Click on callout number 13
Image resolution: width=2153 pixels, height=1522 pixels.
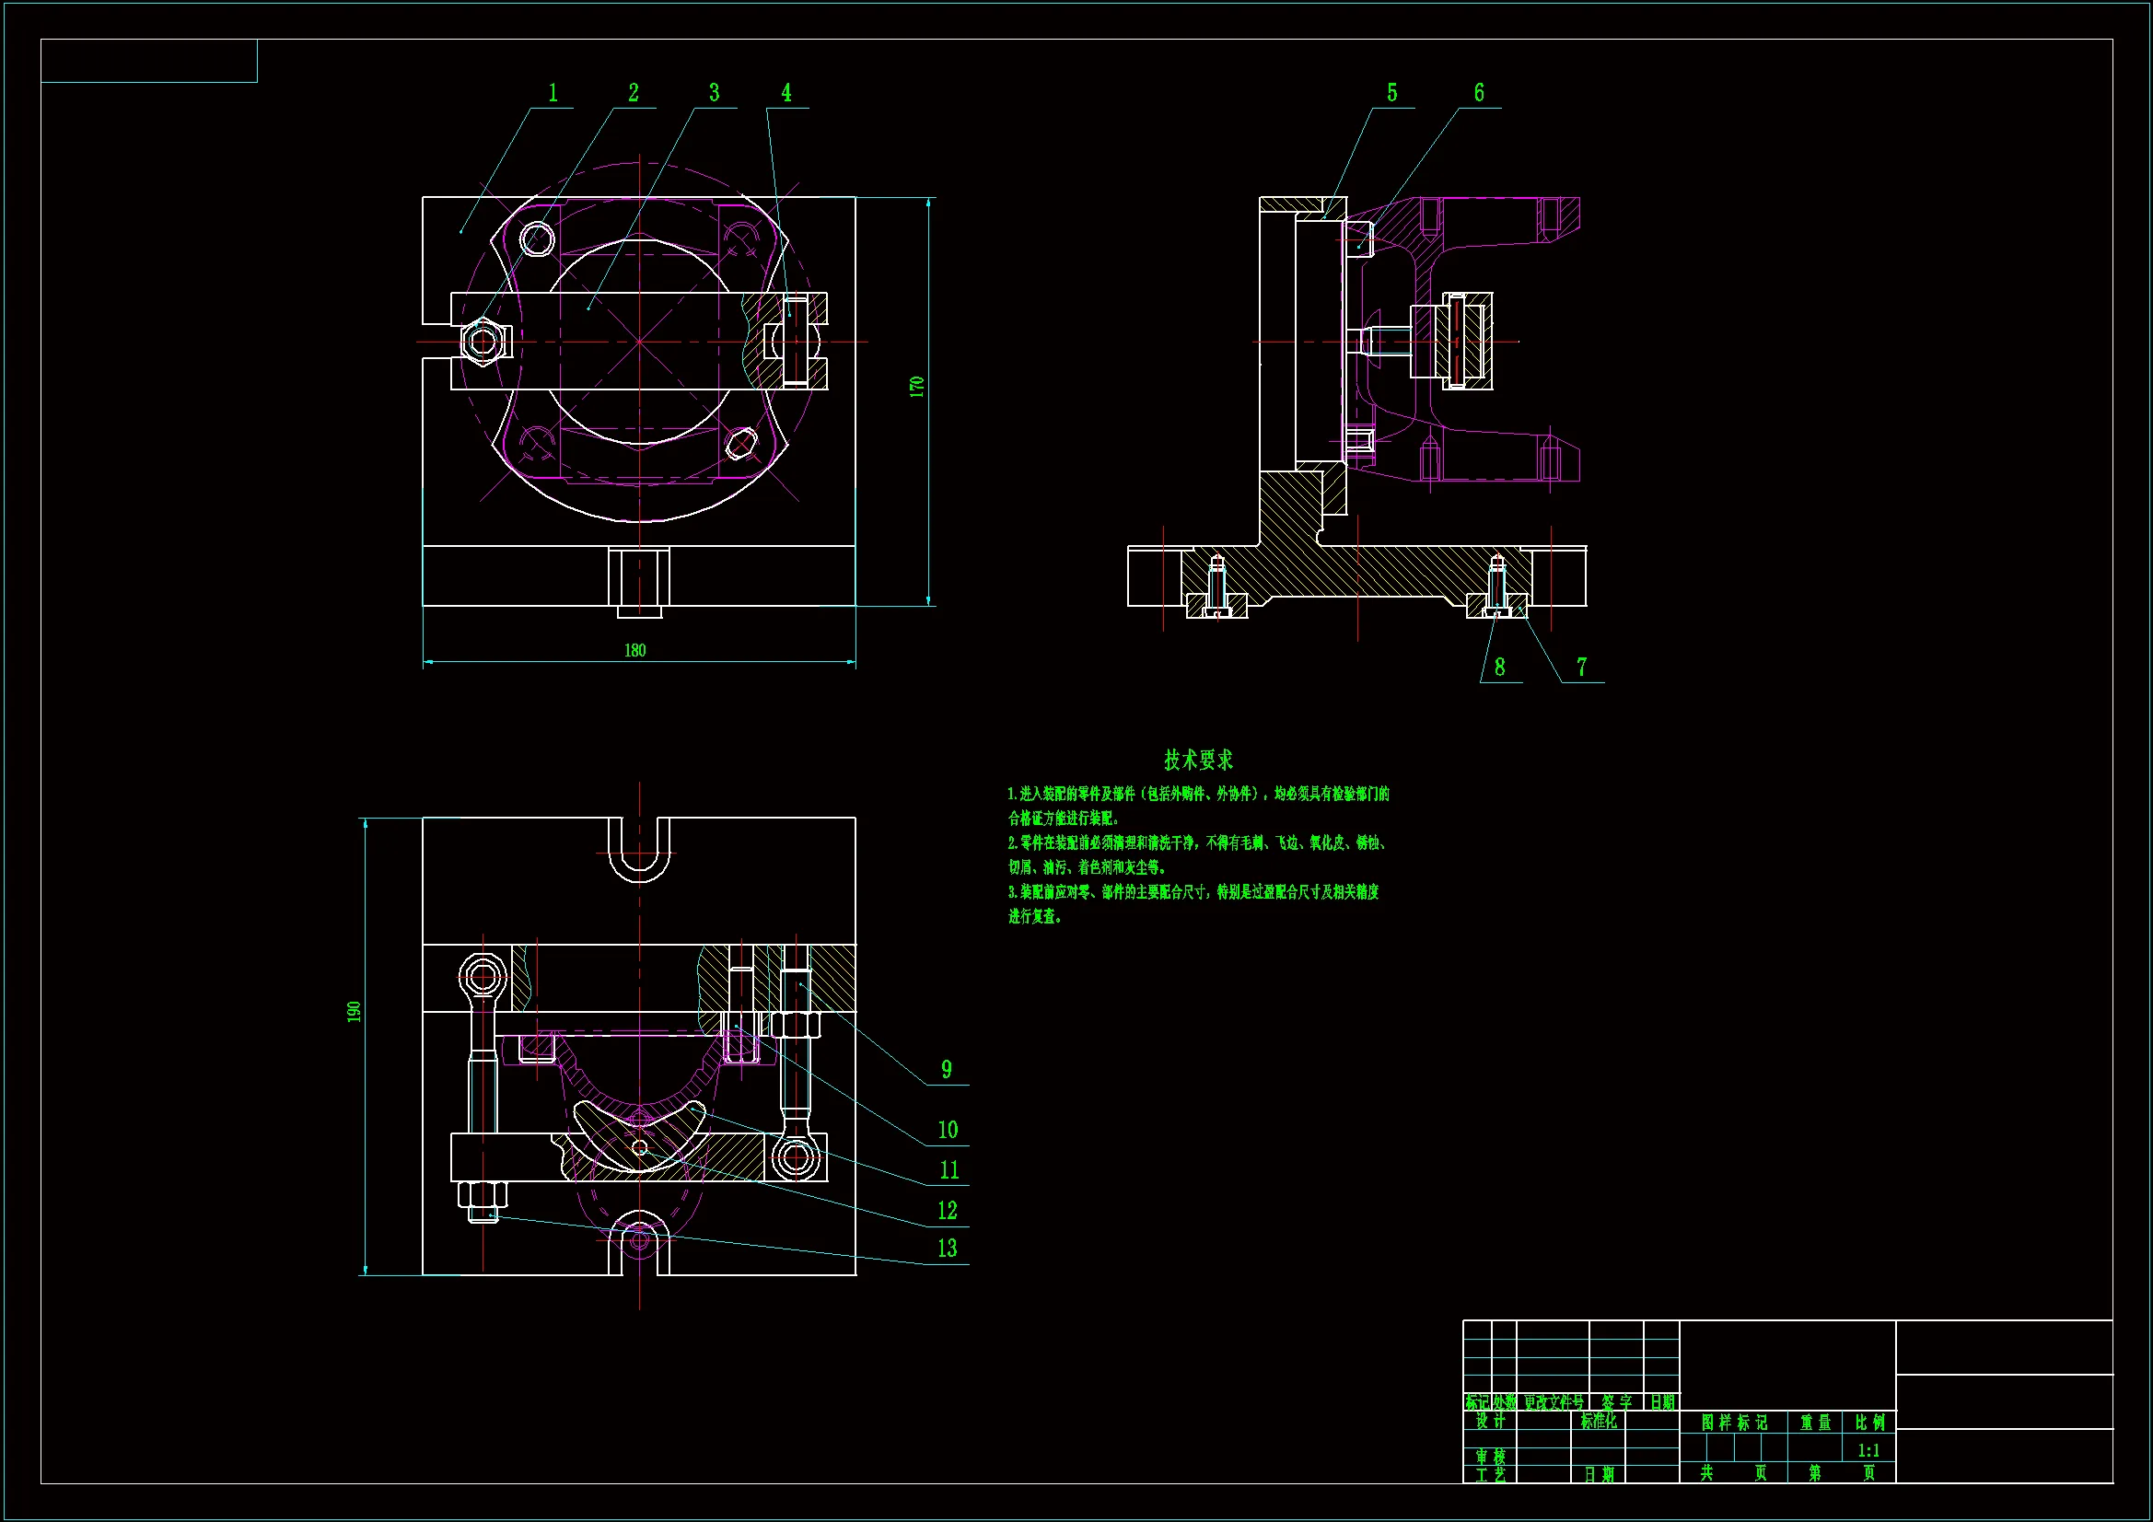pyautogui.click(x=947, y=1249)
